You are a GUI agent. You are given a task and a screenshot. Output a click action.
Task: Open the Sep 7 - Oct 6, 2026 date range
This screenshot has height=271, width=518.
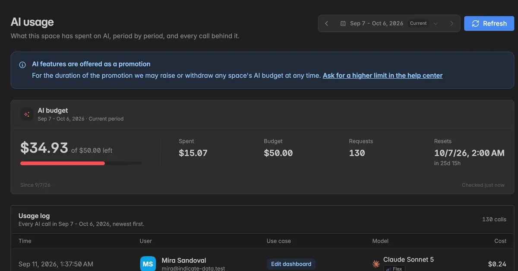tap(377, 23)
